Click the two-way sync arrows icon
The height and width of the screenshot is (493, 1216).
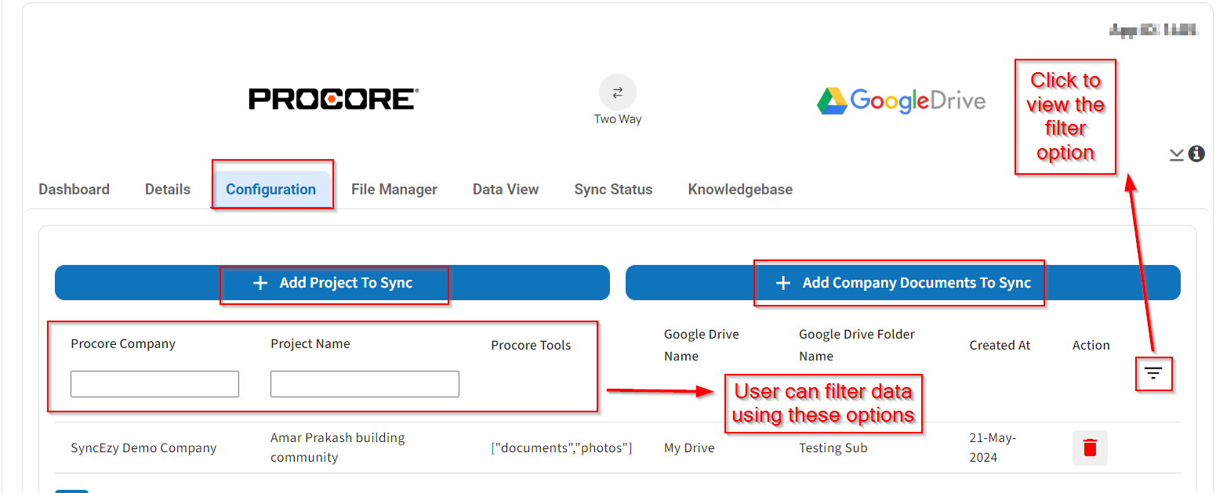click(618, 92)
